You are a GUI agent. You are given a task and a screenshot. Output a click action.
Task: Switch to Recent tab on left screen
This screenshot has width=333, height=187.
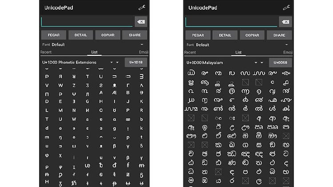(x=46, y=52)
